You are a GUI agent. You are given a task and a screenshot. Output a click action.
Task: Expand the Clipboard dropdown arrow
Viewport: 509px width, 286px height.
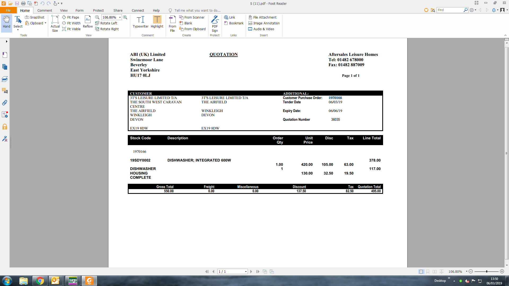pyautogui.click(x=45, y=23)
